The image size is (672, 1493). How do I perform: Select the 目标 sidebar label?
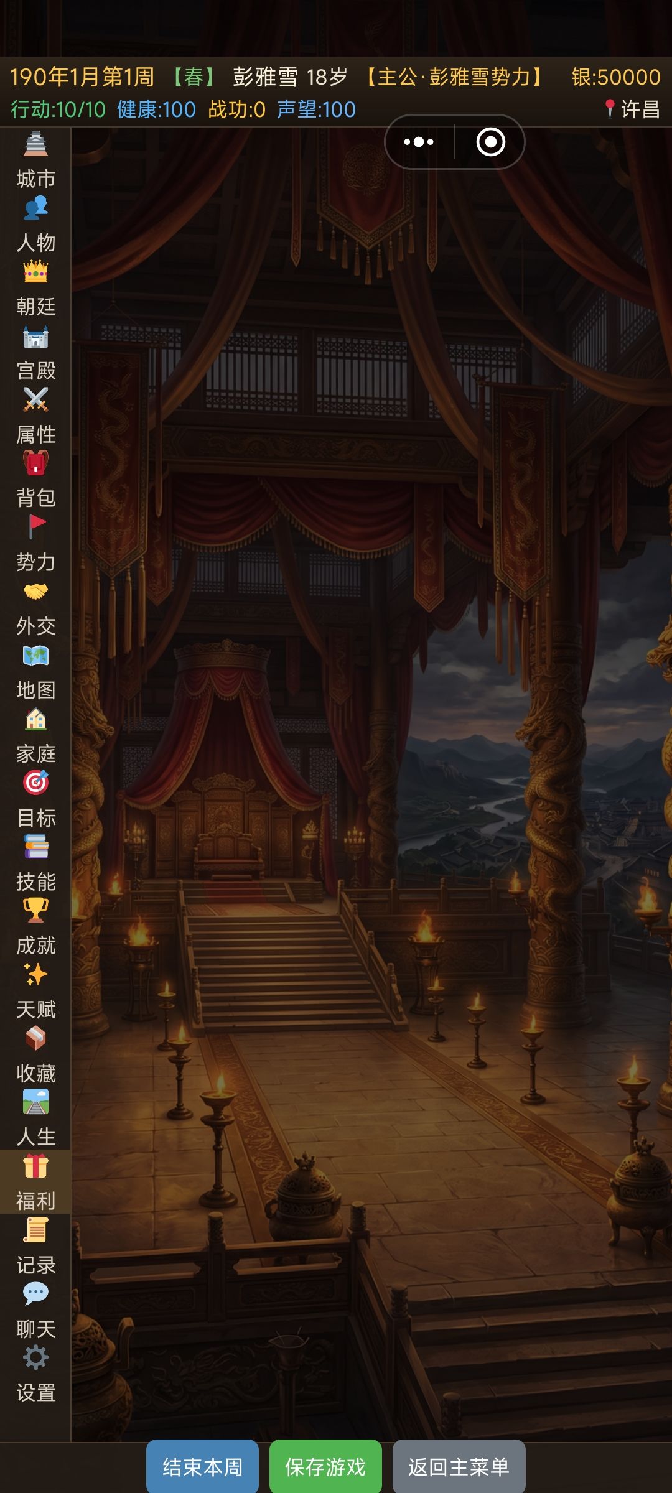point(35,818)
